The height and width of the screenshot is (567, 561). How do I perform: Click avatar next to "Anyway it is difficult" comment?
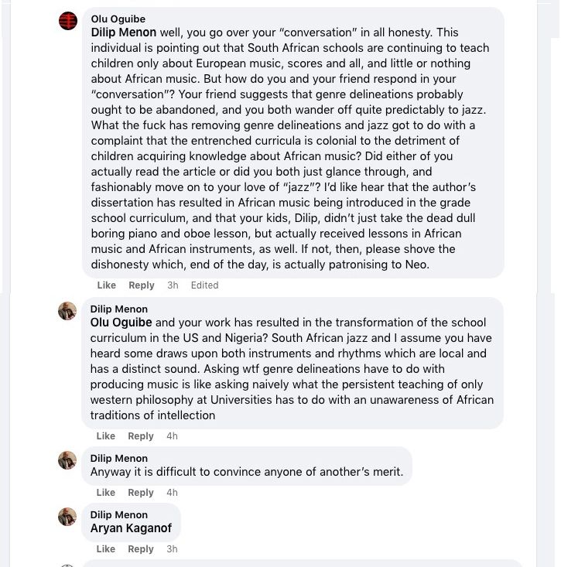67,460
